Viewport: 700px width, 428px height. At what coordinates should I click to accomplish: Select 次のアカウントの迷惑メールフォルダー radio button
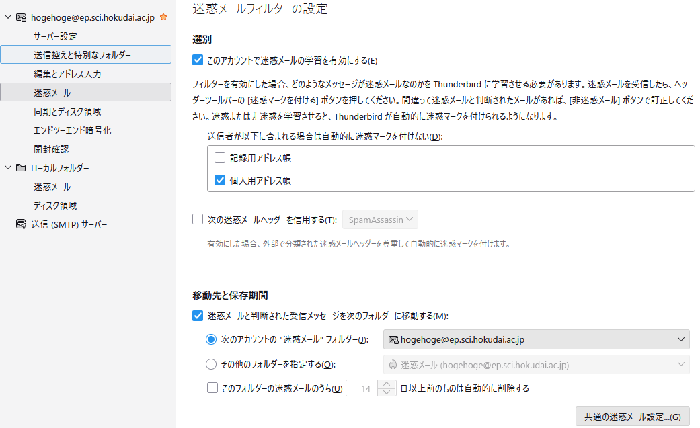(x=211, y=339)
